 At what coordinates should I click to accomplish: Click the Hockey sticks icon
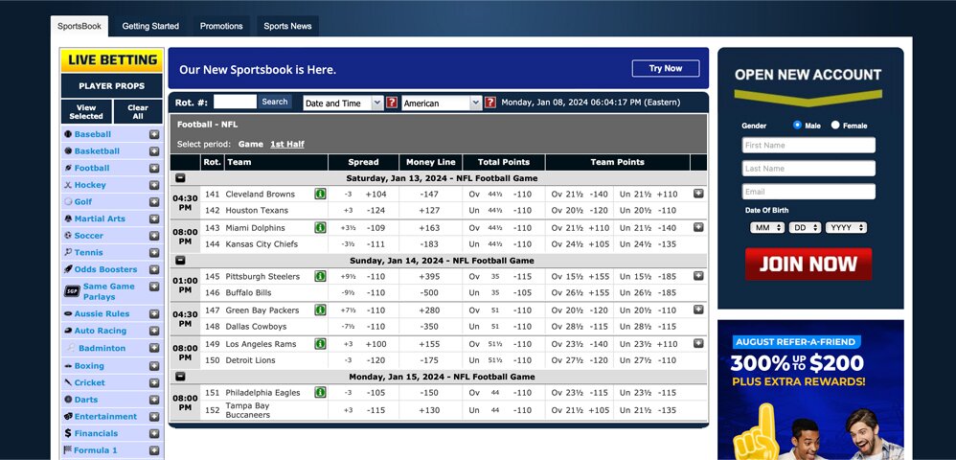68,185
